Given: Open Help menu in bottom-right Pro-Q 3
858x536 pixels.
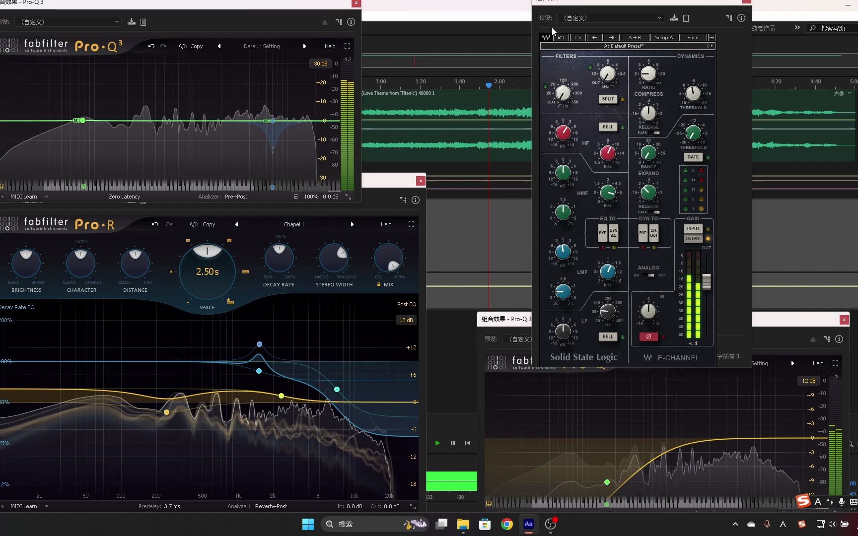Looking at the screenshot, I should [818, 363].
